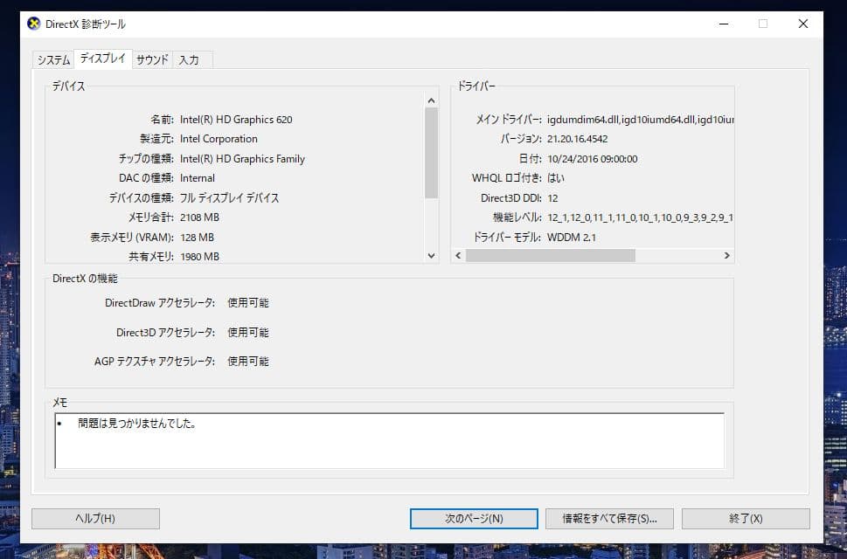847x559 pixels.
Task: Open the サウンド tab
Action: (x=152, y=60)
